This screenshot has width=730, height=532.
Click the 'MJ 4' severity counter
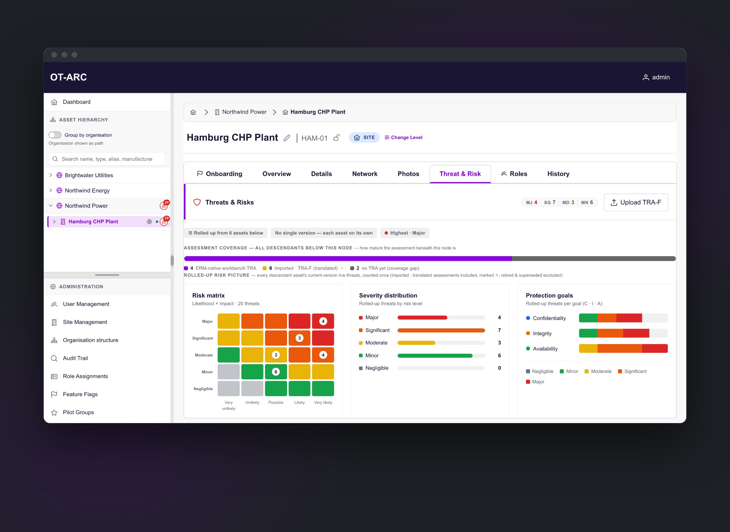531,202
